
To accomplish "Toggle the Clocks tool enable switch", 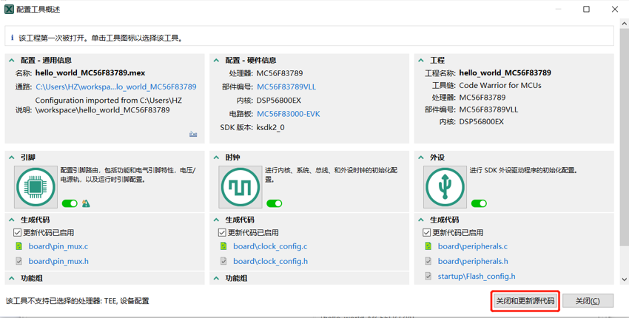I will tap(274, 203).
